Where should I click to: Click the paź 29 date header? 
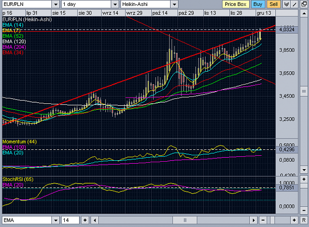tap(186, 13)
